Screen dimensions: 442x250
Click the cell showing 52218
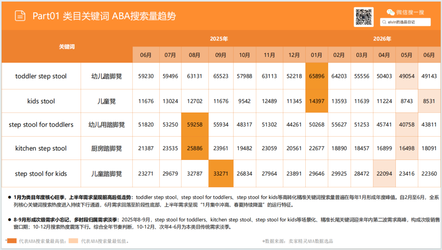point(294,76)
